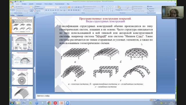Open the Design (Дизайн) ribbon tab
Viewport: 186px width, 105px height.
coord(31,4)
